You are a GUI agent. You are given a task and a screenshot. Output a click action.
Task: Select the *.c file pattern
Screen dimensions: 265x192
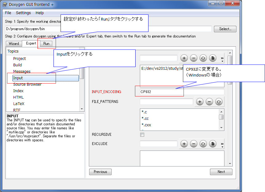pyautogui.click(x=144, y=112)
